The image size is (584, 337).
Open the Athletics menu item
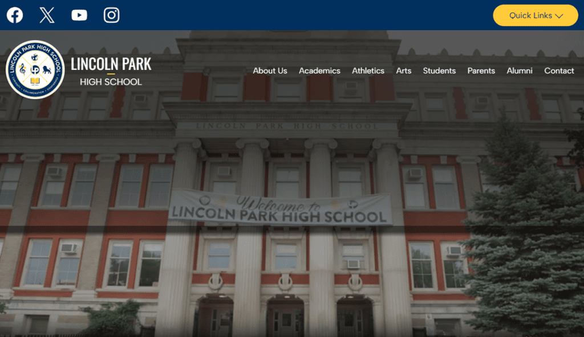[368, 71]
